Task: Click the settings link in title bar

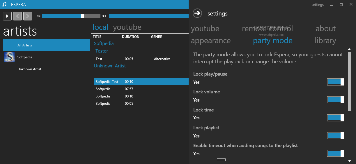Action: pos(317,5)
